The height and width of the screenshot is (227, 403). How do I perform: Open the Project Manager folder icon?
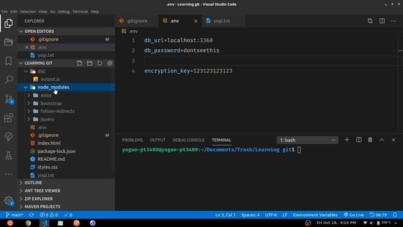point(8,42)
